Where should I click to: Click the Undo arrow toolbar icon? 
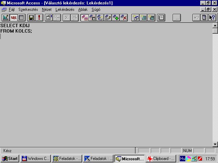[x=197, y=18]
